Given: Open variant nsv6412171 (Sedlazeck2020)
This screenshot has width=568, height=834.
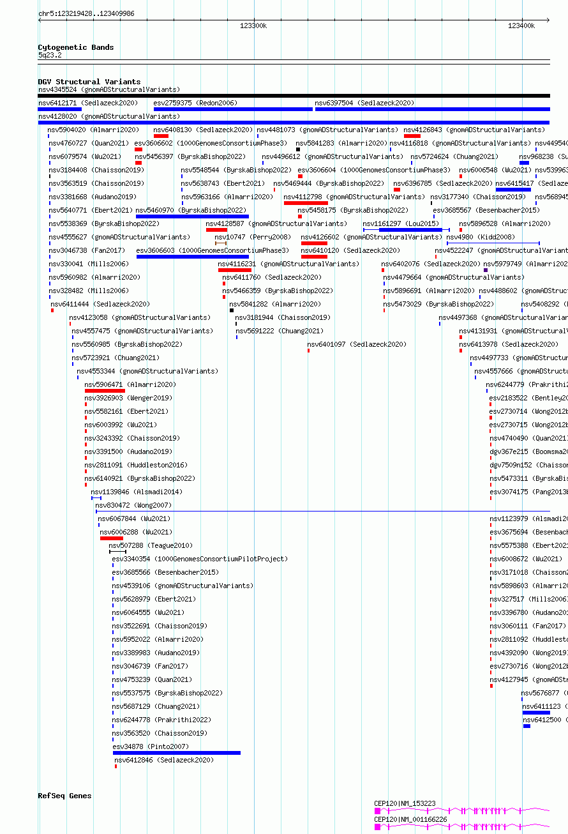Looking at the screenshot, I should coord(87,103).
